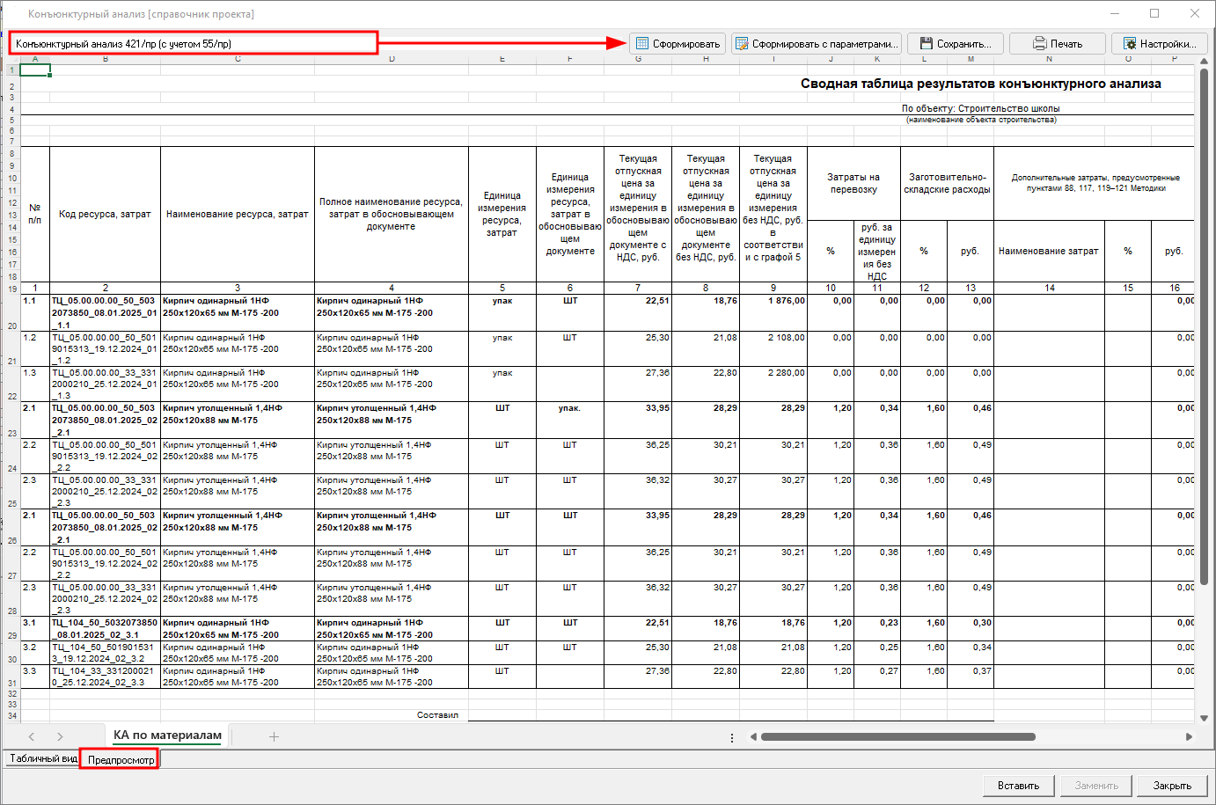
Task: Select the price cell 1 876,00
Action: tap(773, 312)
